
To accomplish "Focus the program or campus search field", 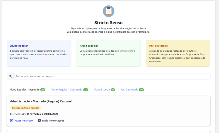I will coord(112,76).
